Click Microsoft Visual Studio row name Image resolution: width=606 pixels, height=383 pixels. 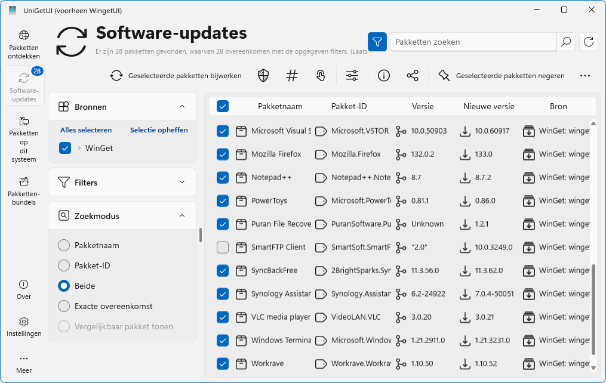click(x=281, y=131)
